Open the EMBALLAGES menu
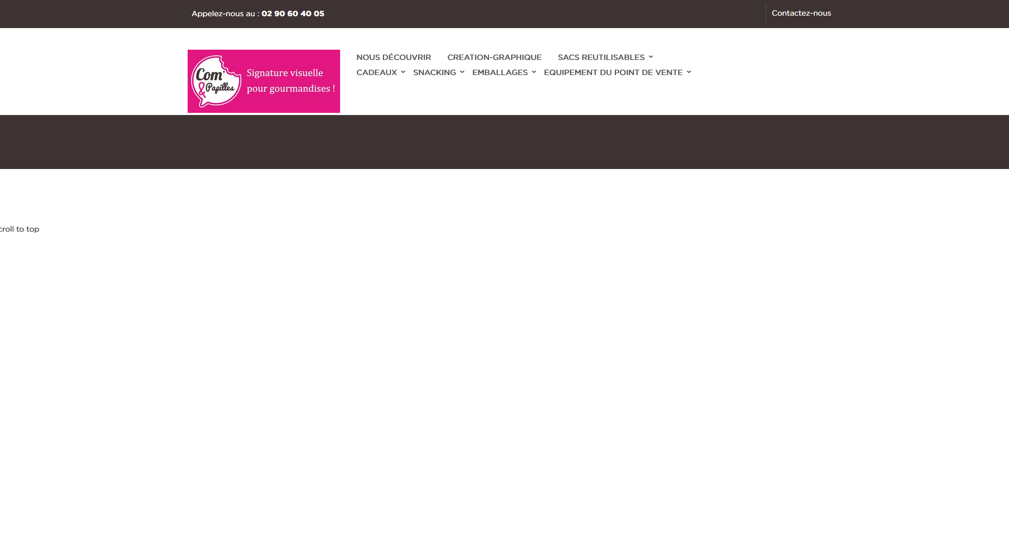The image size is (1009, 554). (500, 72)
